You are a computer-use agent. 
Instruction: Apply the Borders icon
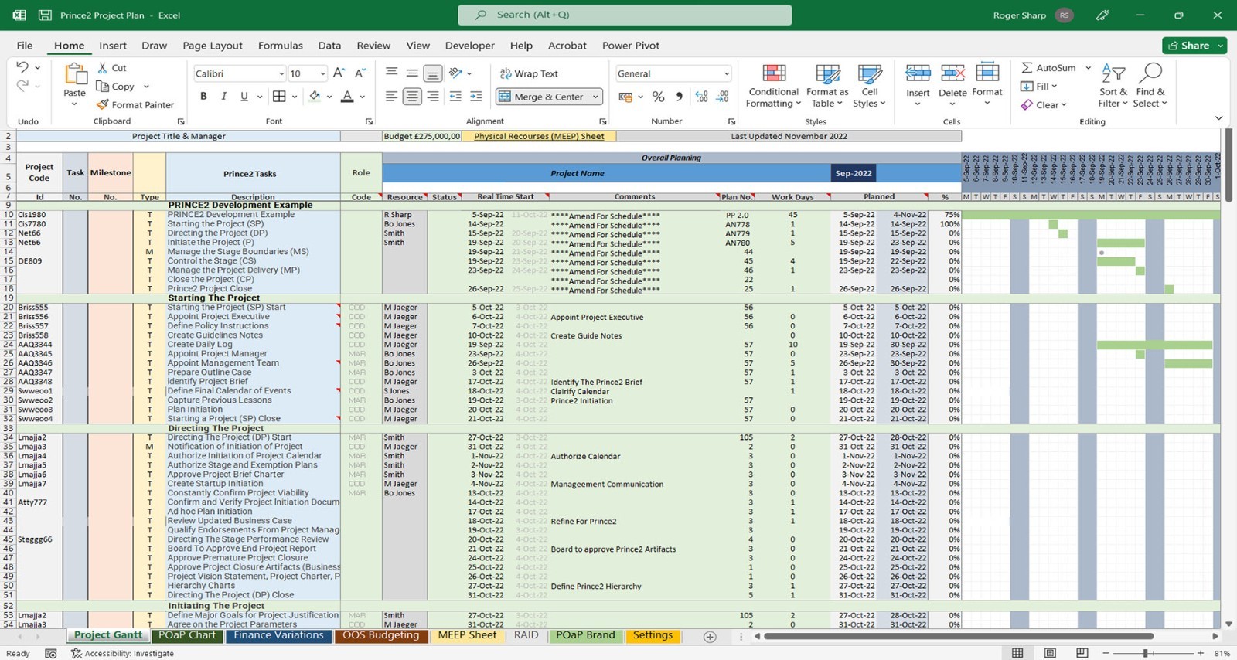[279, 97]
